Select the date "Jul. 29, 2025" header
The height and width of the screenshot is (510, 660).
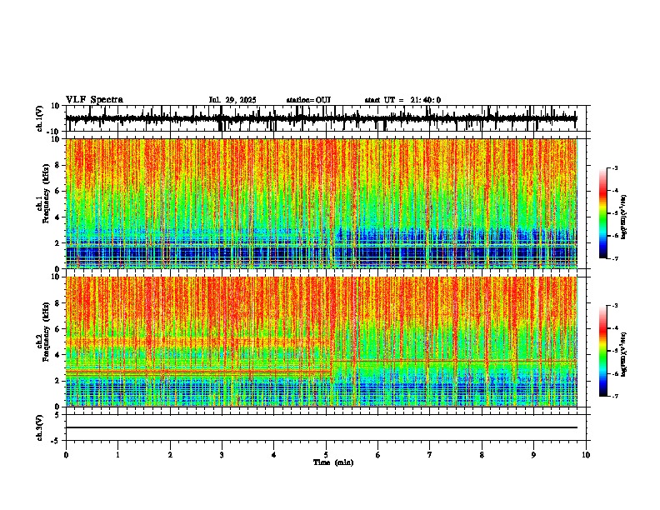[x=232, y=100]
